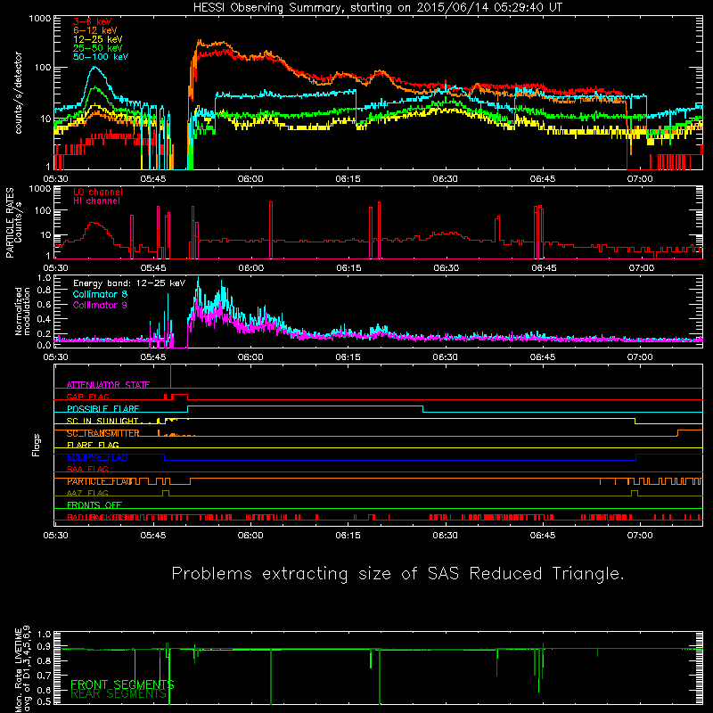Click the ATTENUATOR_STATE magenta spike marker
This screenshot has height=713, width=713.
pos(170,375)
